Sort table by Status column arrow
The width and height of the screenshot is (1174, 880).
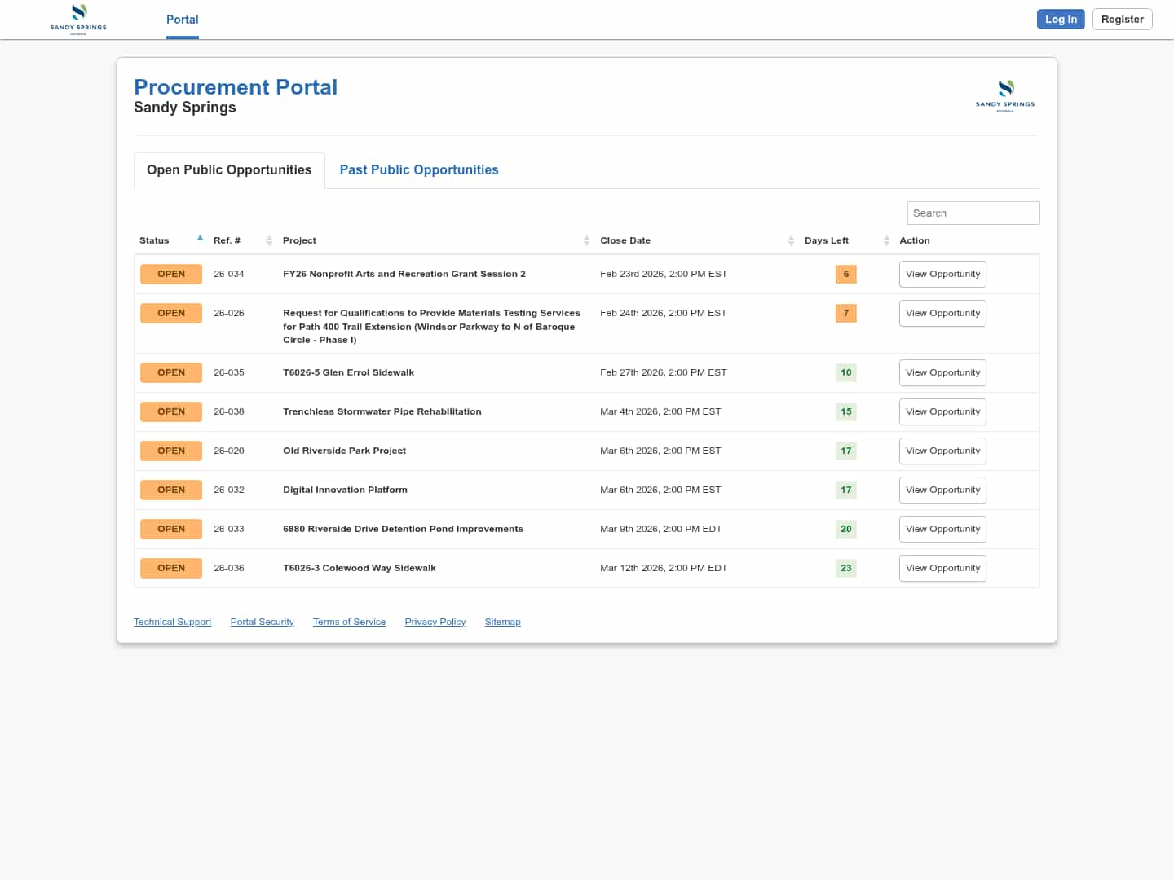(200, 239)
